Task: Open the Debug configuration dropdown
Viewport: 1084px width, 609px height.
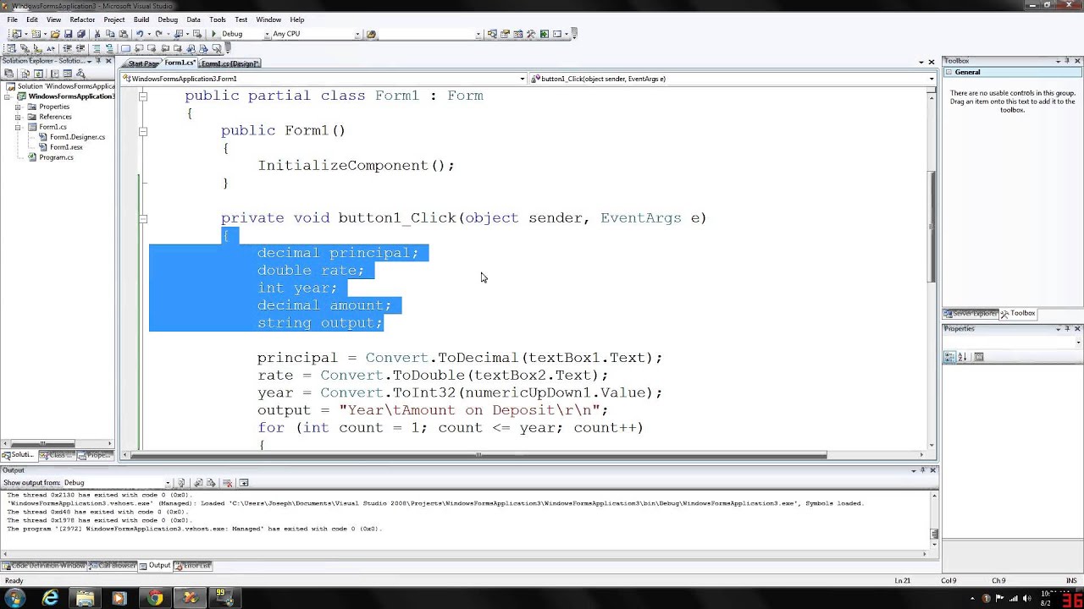Action: tap(266, 34)
